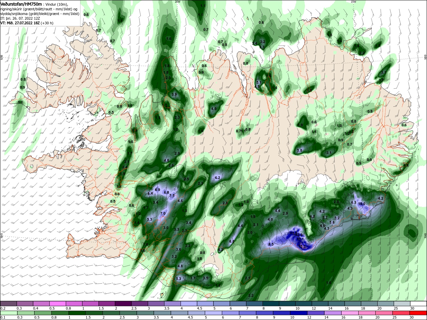Click the 8.5 precipitation value on the map
427x320 pixels.
271,244
